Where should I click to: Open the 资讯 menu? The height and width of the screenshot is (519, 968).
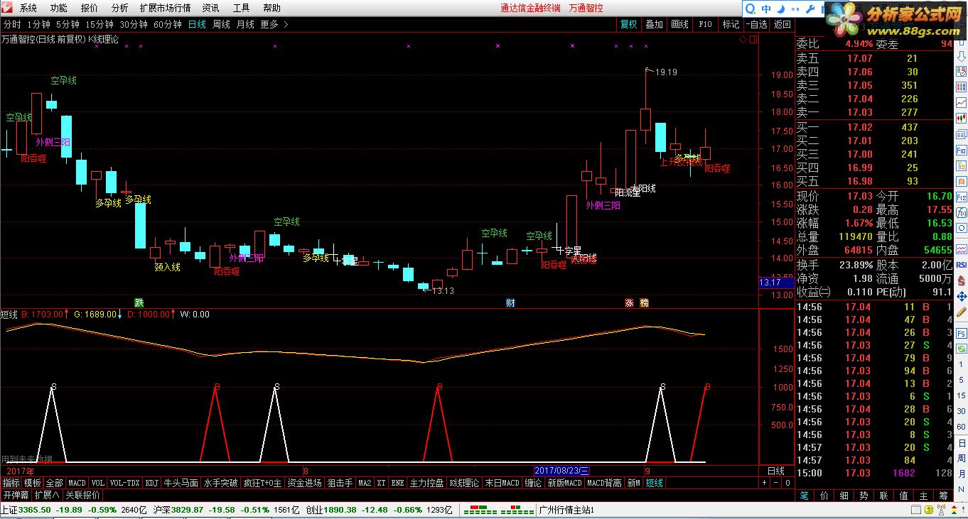click(210, 8)
